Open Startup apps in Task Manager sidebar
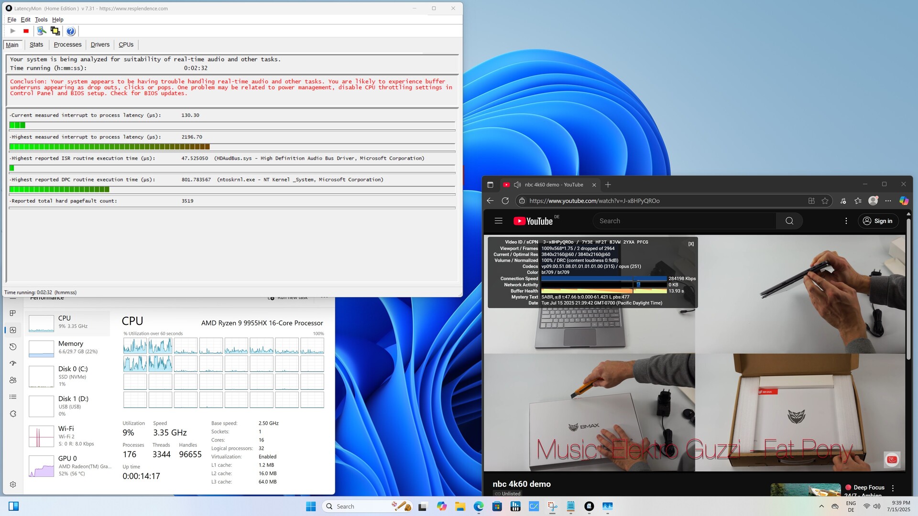Viewport: 918px width, 516px height. pos(13,363)
